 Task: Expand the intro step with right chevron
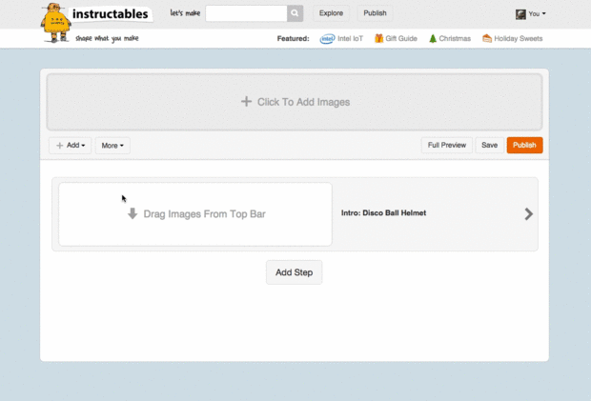click(x=528, y=214)
